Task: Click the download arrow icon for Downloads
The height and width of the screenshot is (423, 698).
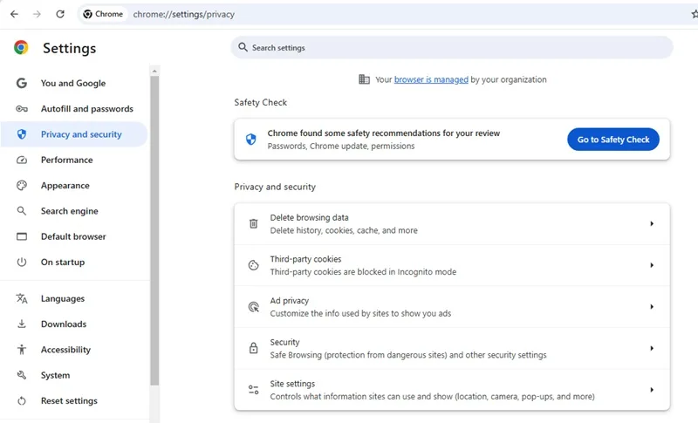Action: pyautogui.click(x=22, y=324)
